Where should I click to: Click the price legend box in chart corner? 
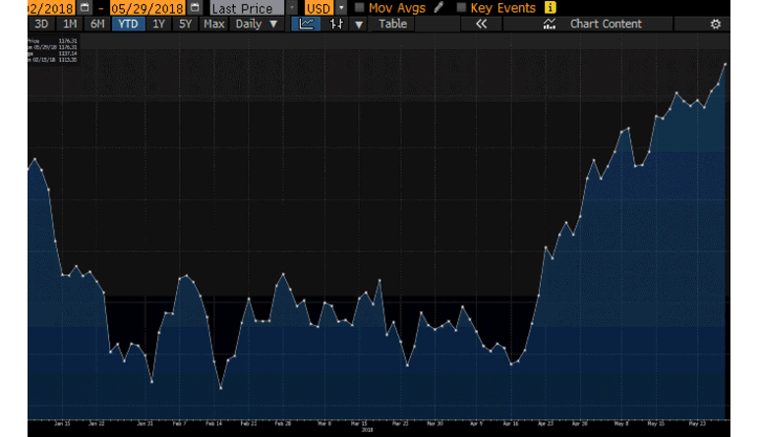coord(53,51)
